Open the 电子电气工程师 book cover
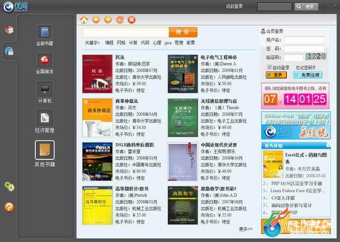The height and width of the screenshot is (242, 340). point(183,74)
